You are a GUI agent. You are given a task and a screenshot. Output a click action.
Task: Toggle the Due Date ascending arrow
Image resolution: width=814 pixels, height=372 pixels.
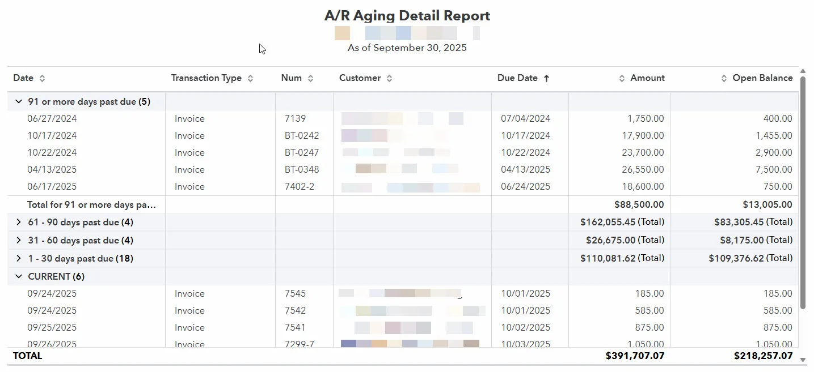tap(546, 79)
